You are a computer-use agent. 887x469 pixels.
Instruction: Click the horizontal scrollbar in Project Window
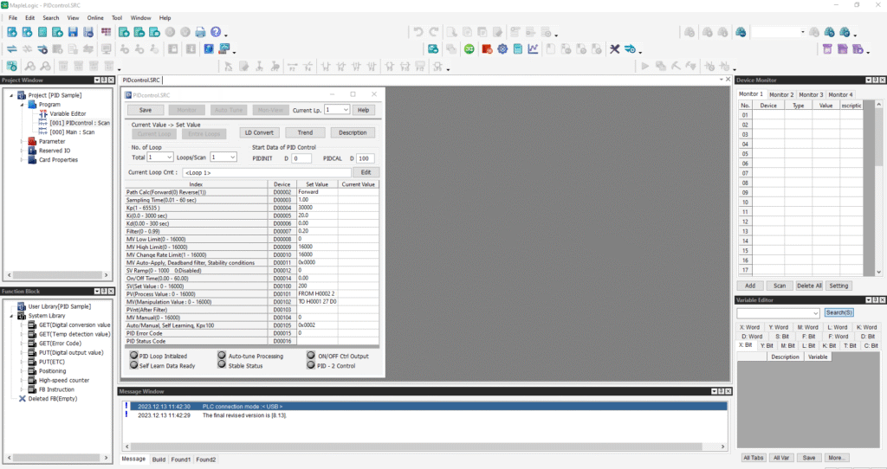[57, 275]
